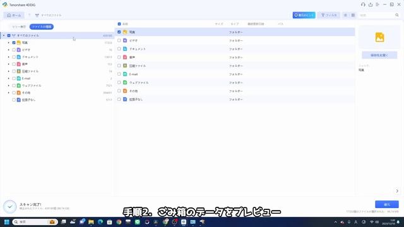Click the button under the preview thumbnail
Screen dimensions: 404x227
click(379, 55)
